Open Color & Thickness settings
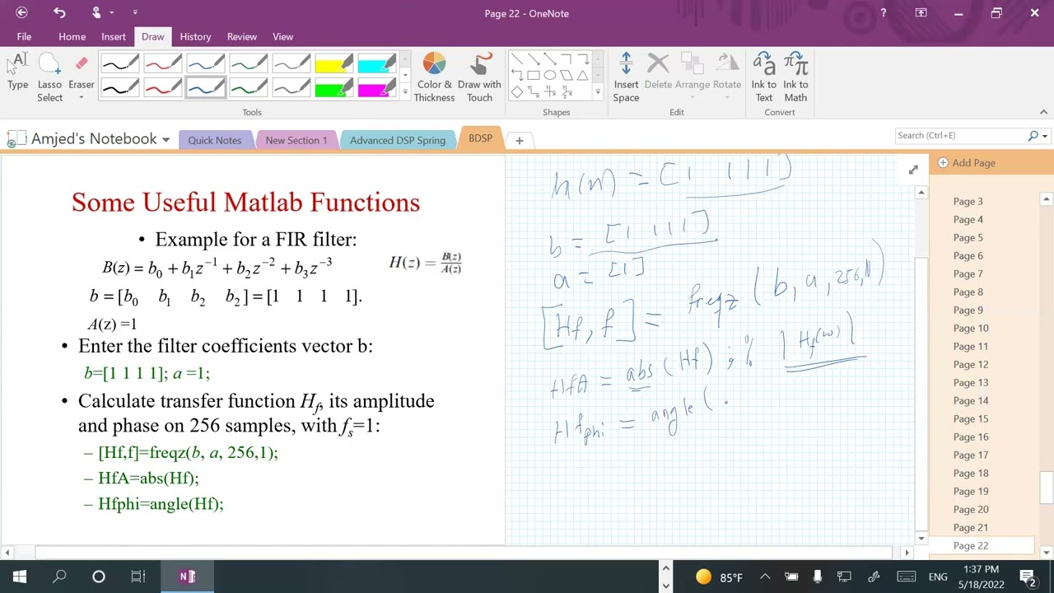This screenshot has width=1054, height=593. click(434, 77)
